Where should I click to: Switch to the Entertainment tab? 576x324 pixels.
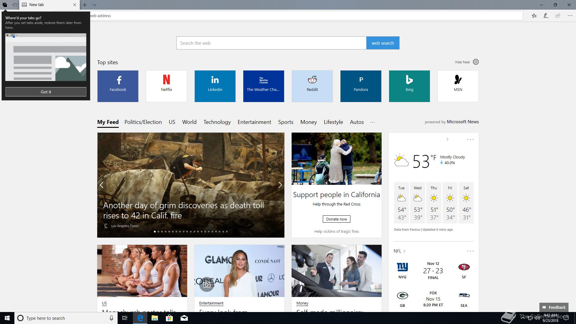254,122
